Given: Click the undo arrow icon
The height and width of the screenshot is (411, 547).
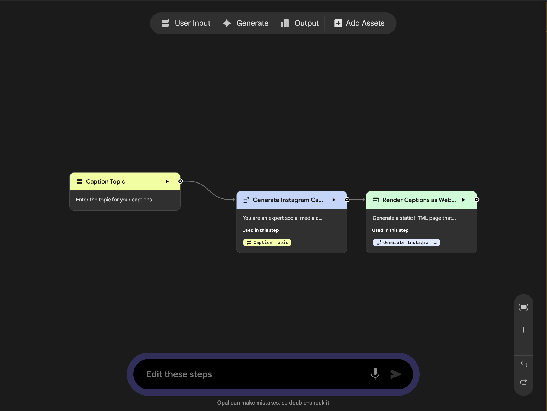Looking at the screenshot, I should 523,364.
